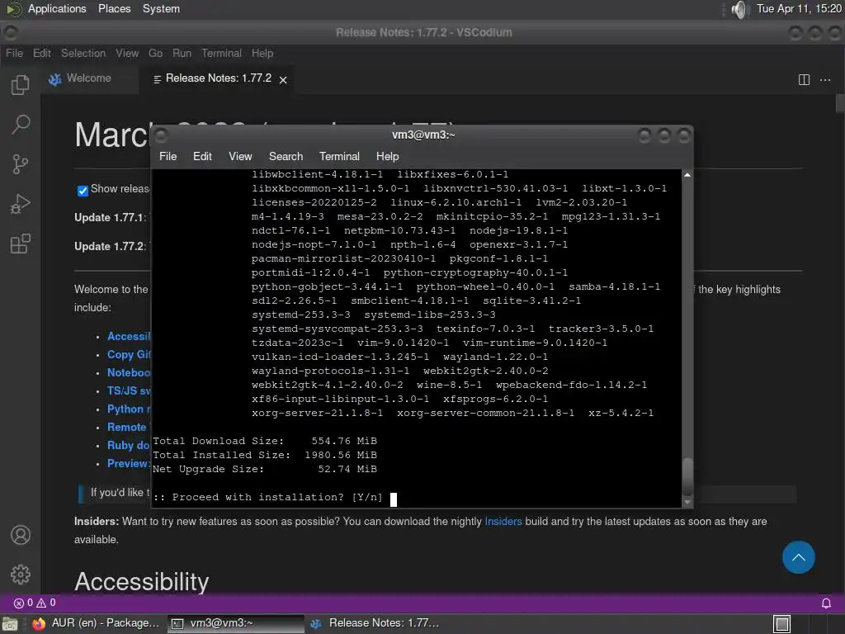Open the Manage gear menu
The height and width of the screenshot is (634, 845).
point(21,575)
